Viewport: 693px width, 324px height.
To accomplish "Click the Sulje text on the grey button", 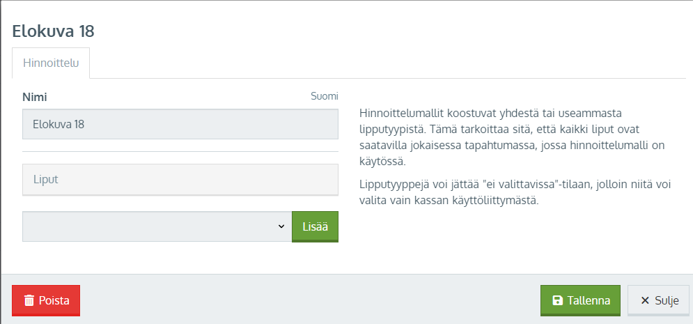I will tap(667, 301).
